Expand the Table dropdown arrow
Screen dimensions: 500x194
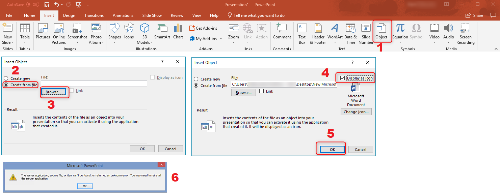25,42
